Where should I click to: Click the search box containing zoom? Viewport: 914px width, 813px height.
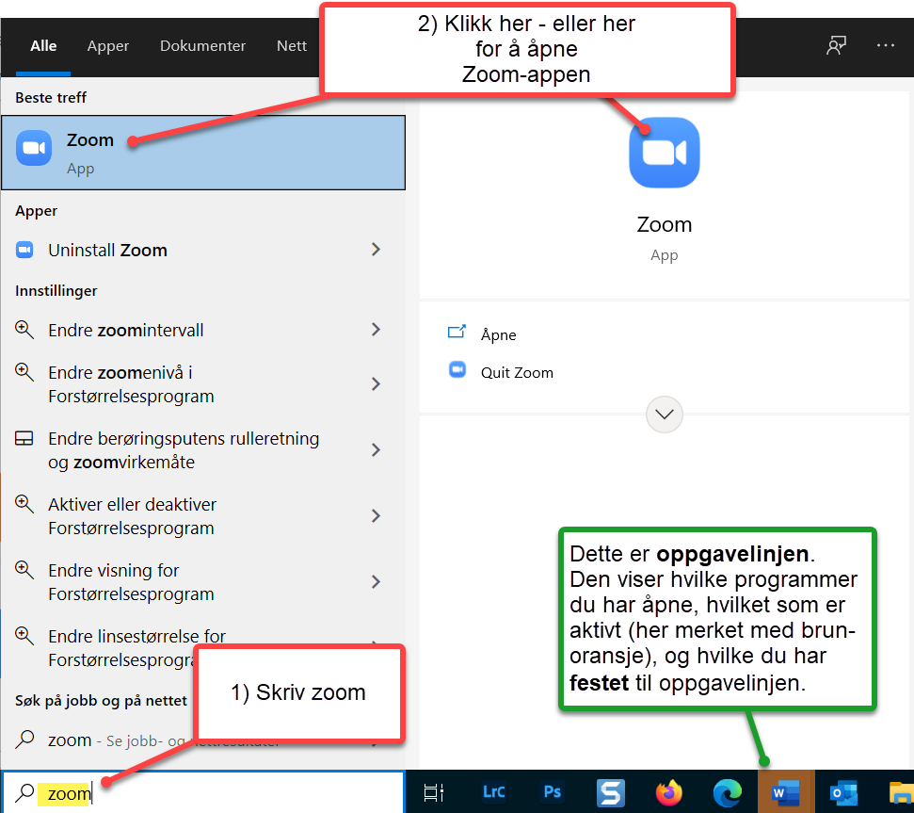pos(202,793)
